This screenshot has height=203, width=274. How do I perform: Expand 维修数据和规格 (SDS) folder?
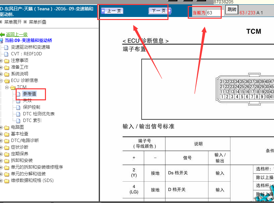1,181
